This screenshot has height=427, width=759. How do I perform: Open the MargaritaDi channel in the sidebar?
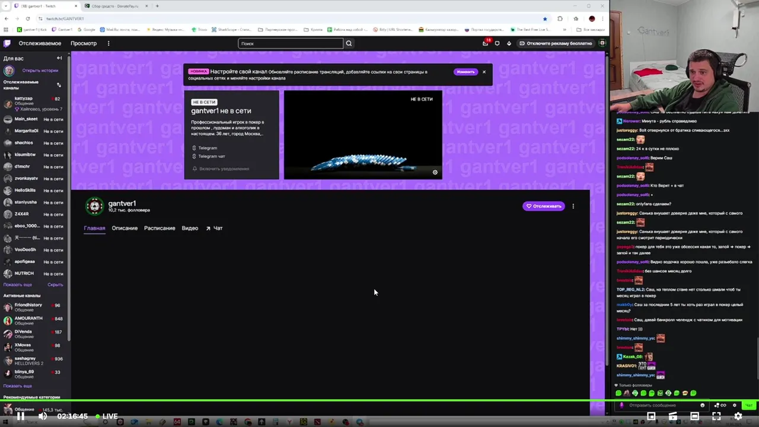[34, 131]
